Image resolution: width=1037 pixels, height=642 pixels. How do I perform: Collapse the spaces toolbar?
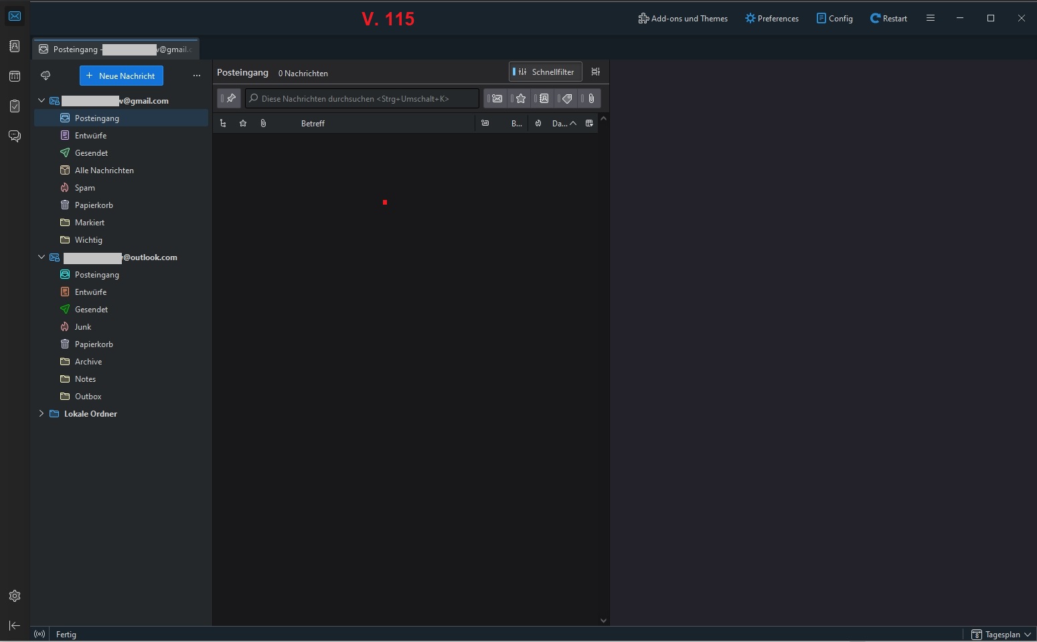point(15,625)
